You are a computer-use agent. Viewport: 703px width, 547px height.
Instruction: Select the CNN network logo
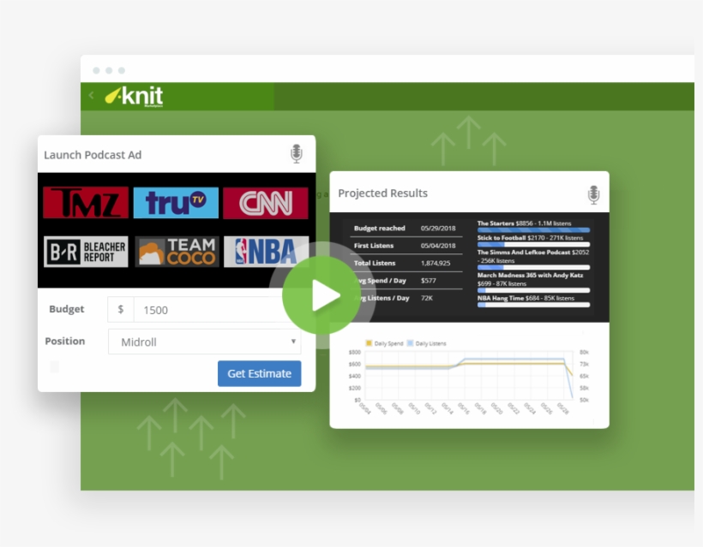[x=266, y=203]
